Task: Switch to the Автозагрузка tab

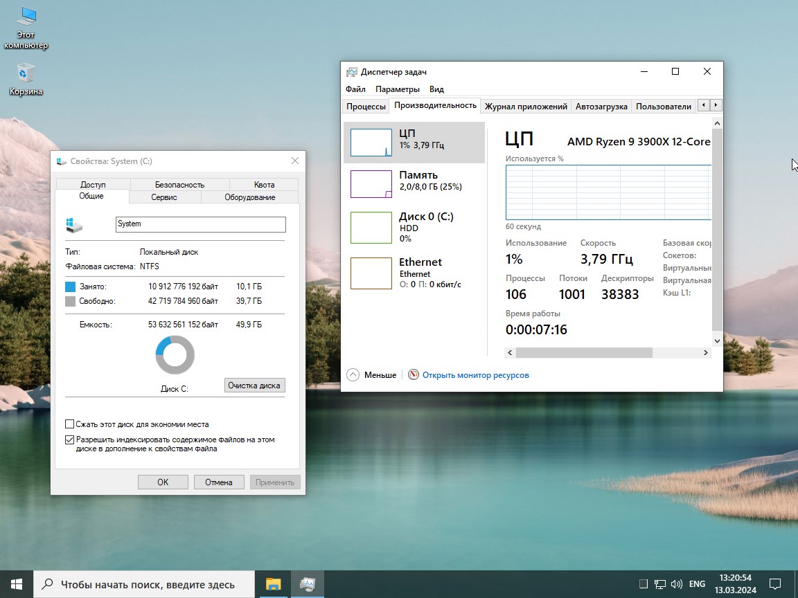Action: (x=601, y=106)
